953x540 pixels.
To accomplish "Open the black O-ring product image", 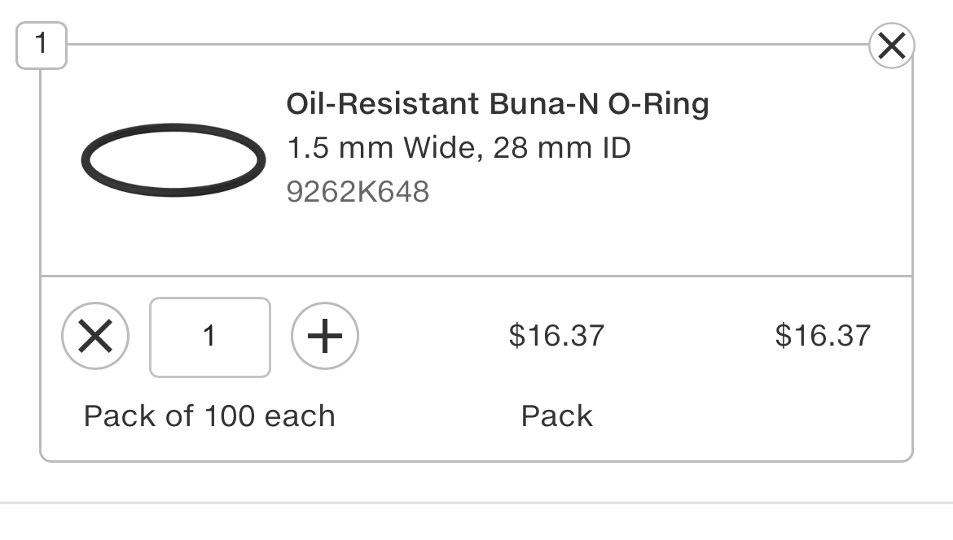I will point(173,160).
